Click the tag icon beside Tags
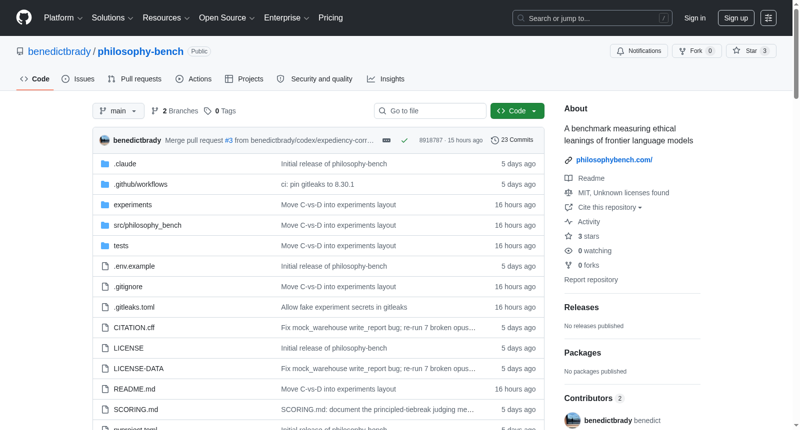 point(208,111)
